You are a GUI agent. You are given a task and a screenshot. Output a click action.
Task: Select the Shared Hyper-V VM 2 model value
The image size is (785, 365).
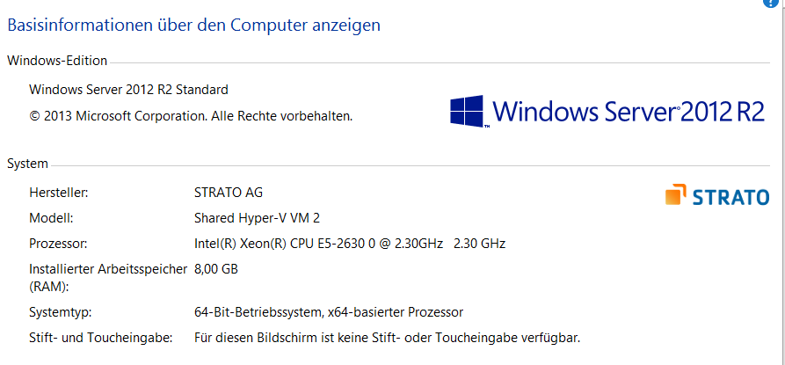coord(251,217)
